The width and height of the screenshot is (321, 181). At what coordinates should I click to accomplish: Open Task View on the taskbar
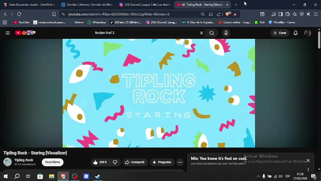[28, 176]
